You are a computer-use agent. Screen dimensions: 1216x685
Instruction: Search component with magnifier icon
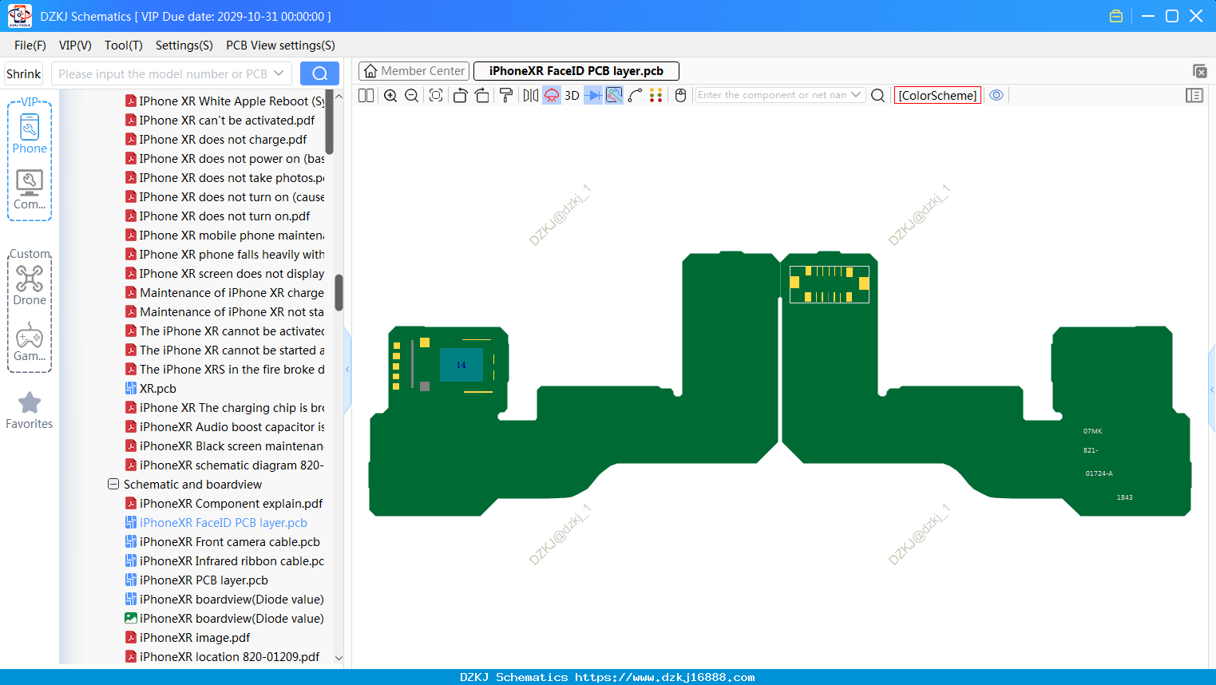tap(877, 95)
